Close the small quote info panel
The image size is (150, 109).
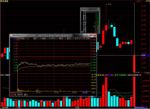pyautogui.click(x=98, y=9)
